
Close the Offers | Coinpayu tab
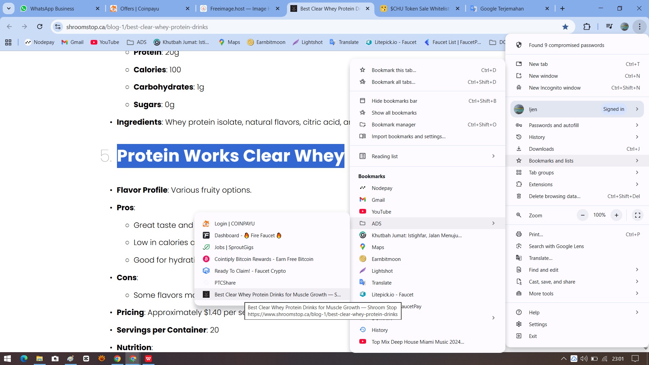click(x=188, y=8)
